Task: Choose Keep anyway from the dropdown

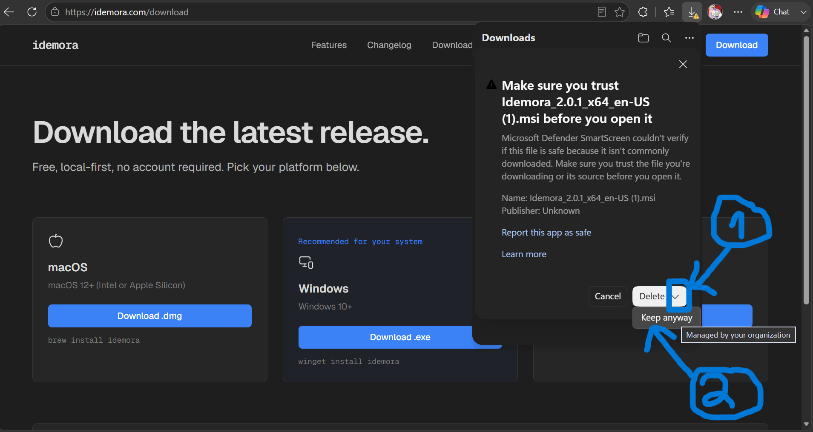Action: [x=666, y=318]
